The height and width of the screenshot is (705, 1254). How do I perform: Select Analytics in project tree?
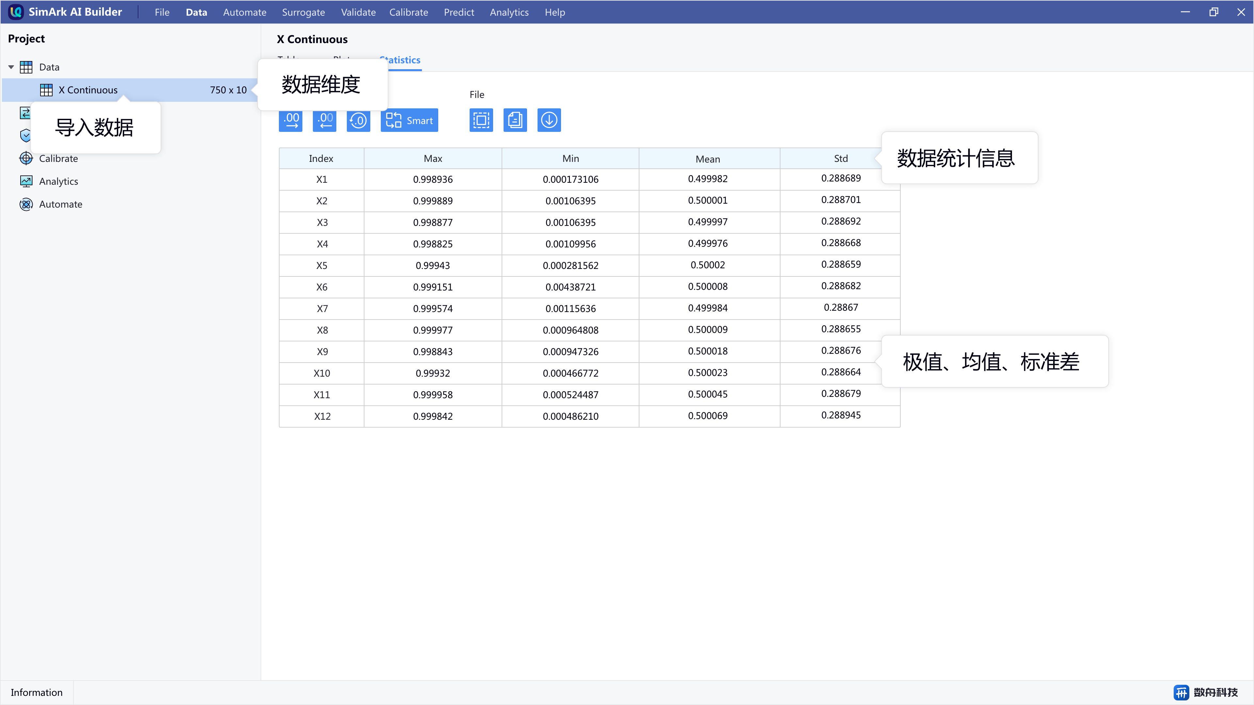click(x=58, y=181)
